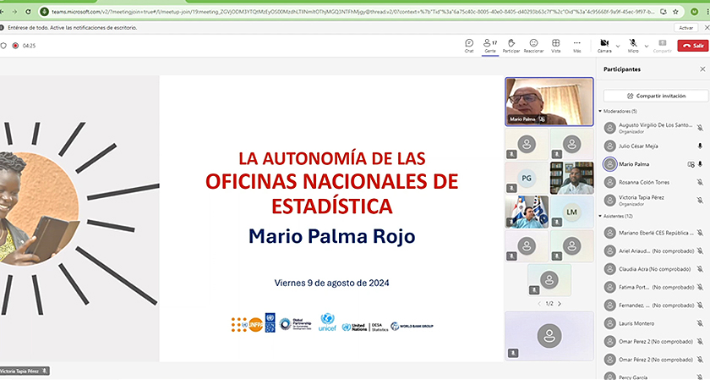This screenshot has width=710, height=380.
Task: Click the site info icon in address bar
Action: 44,12
